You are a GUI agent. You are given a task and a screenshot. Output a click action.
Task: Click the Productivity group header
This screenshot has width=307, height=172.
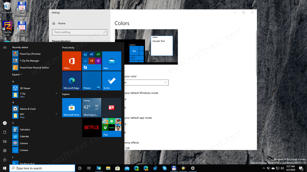(68, 47)
